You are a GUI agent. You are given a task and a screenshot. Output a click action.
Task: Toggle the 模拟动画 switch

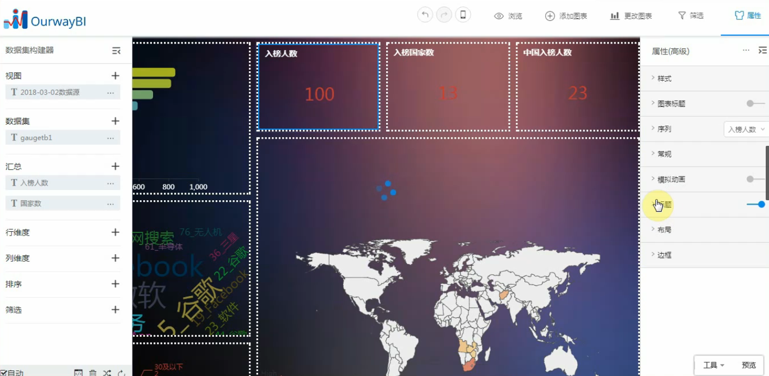coord(755,179)
